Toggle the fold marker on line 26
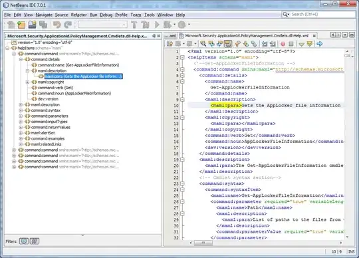The width and height of the screenshot is (359, 258). coord(182,201)
